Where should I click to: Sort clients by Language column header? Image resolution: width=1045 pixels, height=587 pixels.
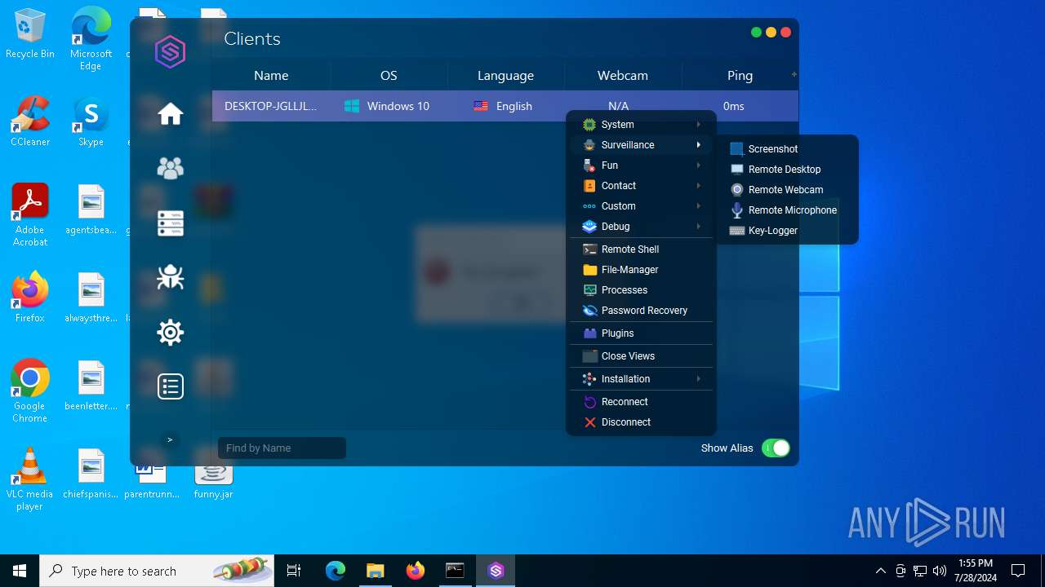coord(505,75)
